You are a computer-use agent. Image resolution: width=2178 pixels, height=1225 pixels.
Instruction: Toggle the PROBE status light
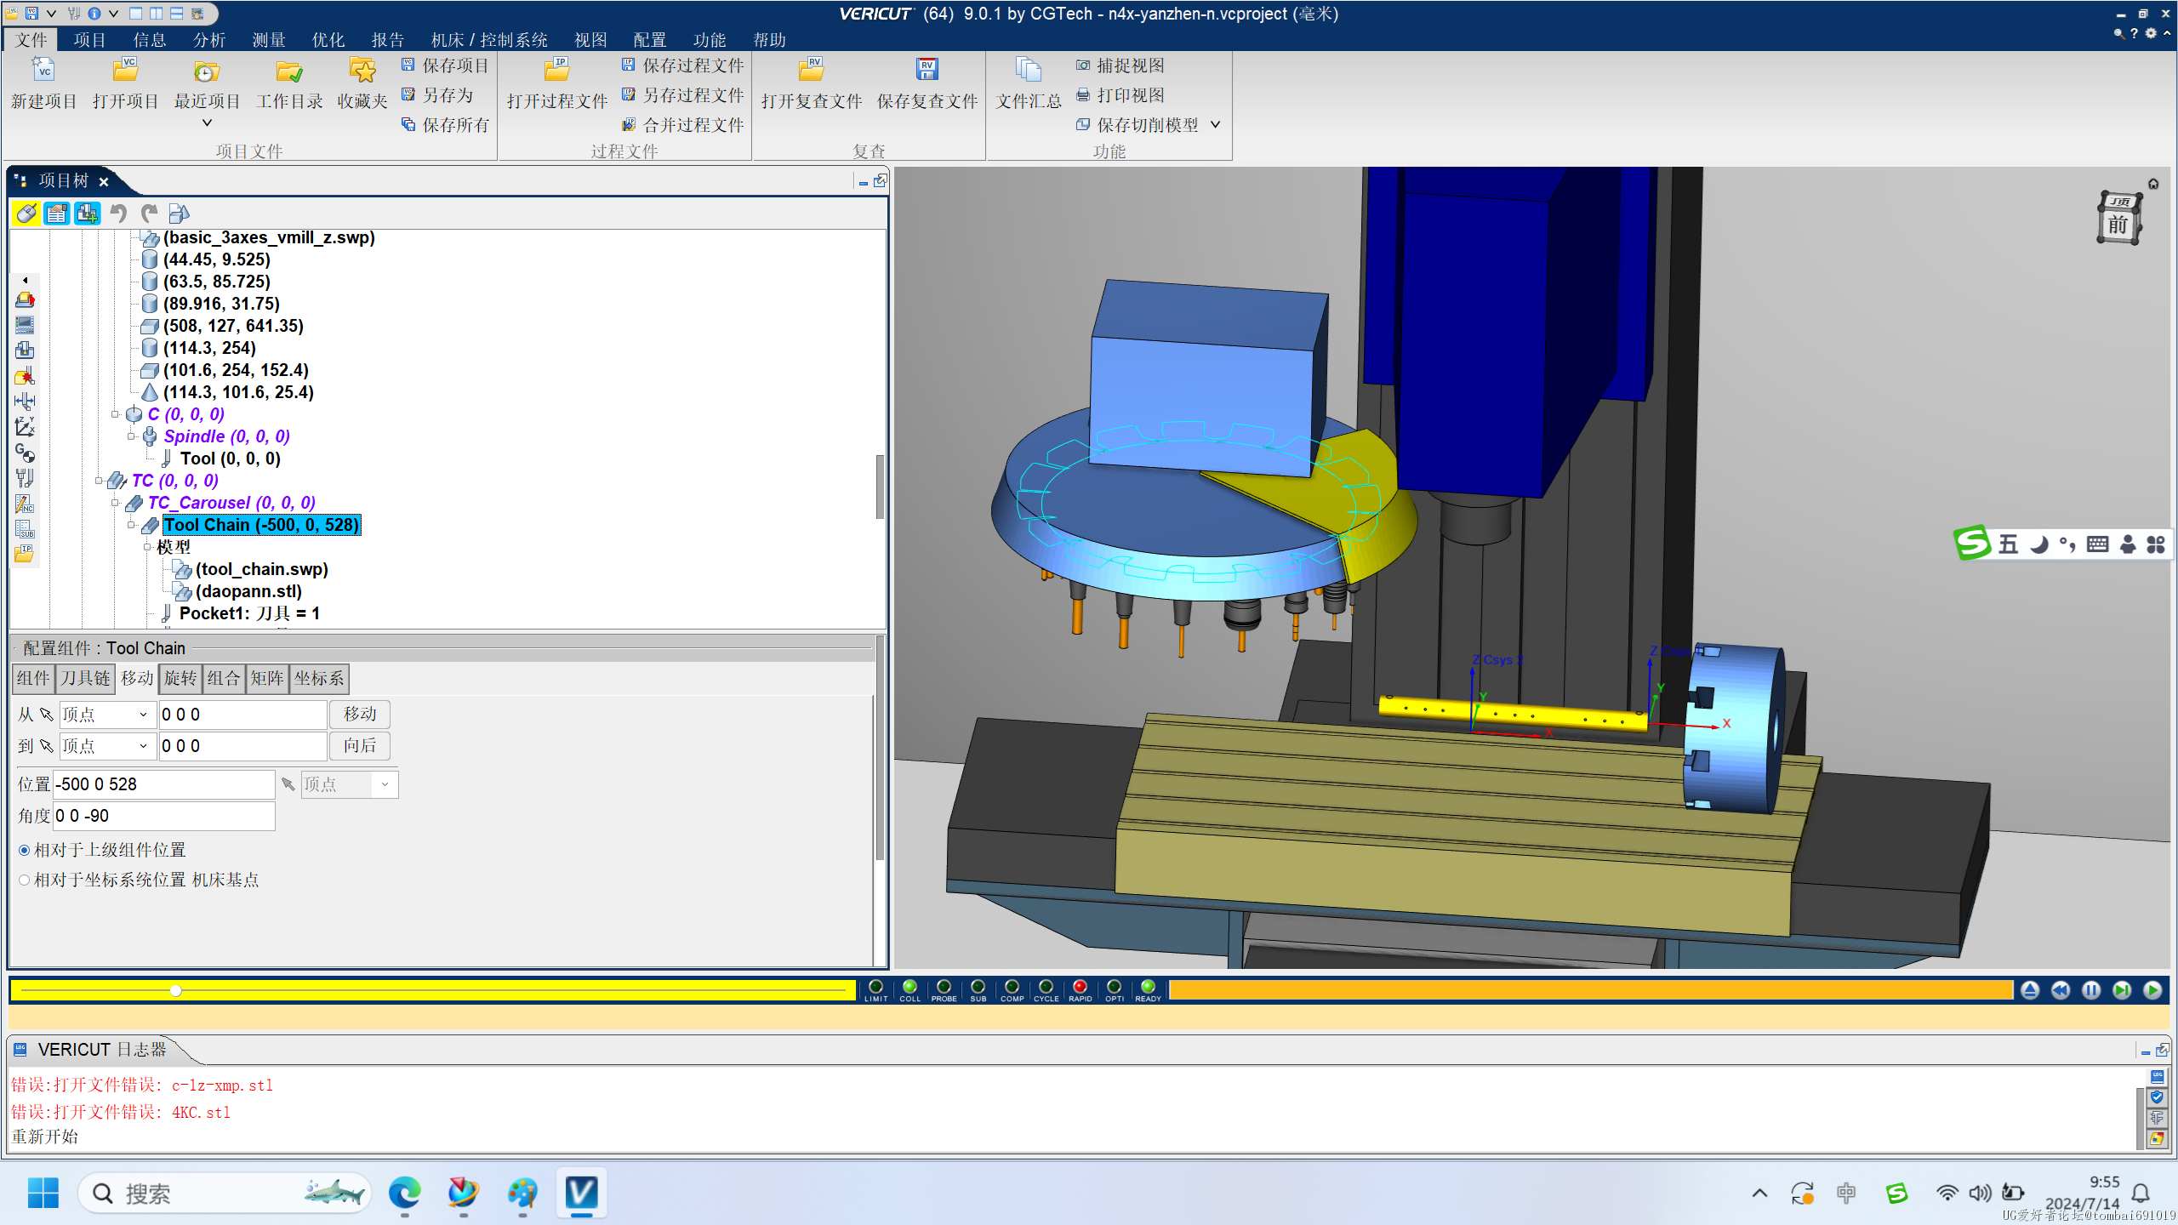click(944, 987)
